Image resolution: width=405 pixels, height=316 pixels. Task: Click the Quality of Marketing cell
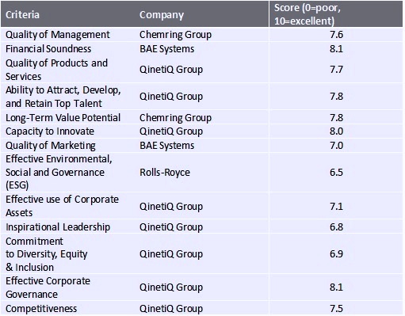[x=51, y=146]
